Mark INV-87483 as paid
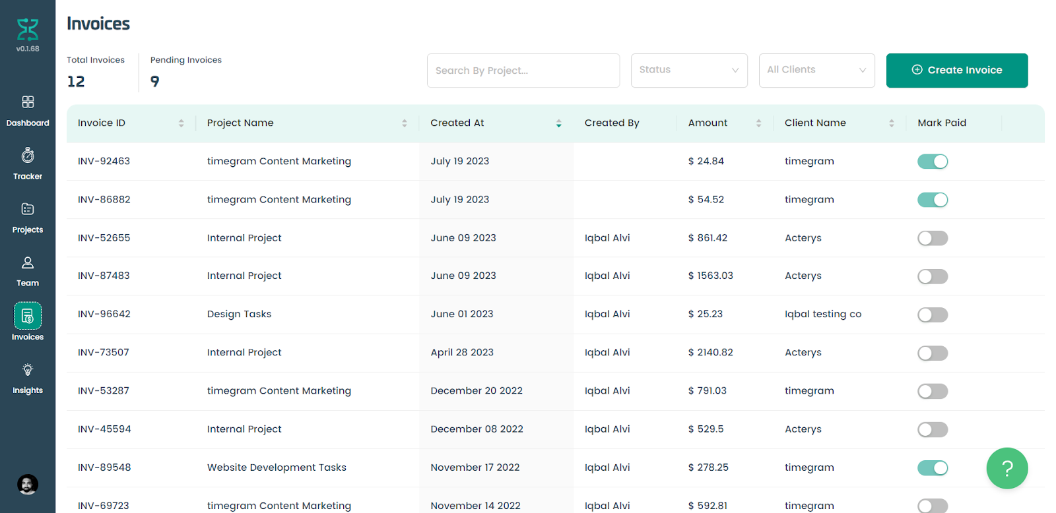The width and height of the screenshot is (1056, 513). tap(933, 276)
